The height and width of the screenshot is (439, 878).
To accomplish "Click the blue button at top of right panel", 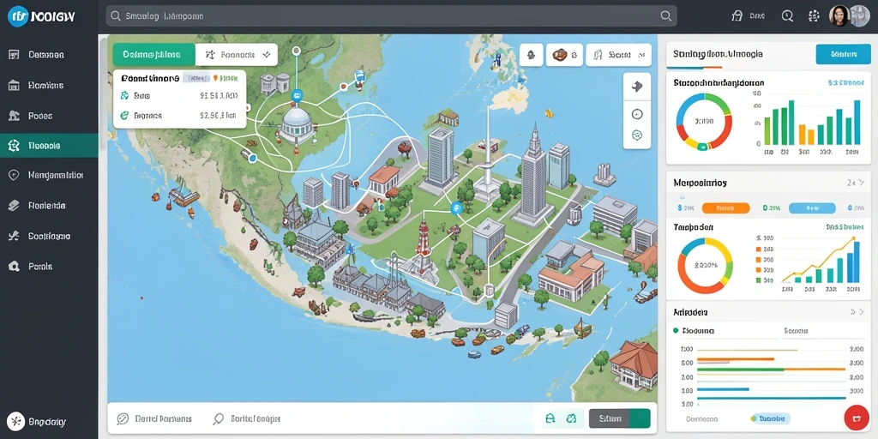I will coord(844,54).
